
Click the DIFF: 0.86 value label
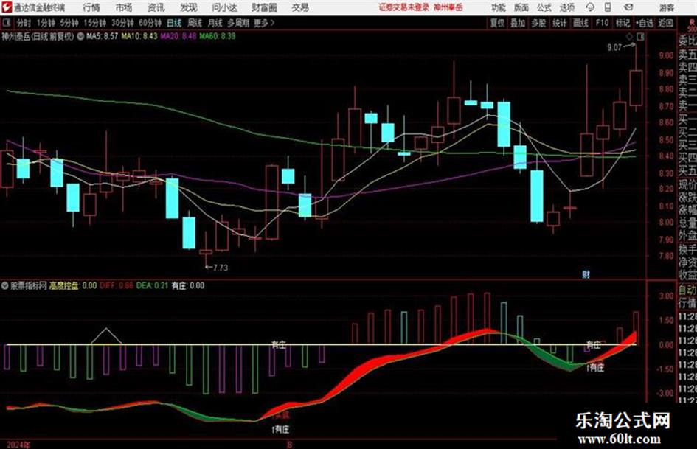pos(117,285)
